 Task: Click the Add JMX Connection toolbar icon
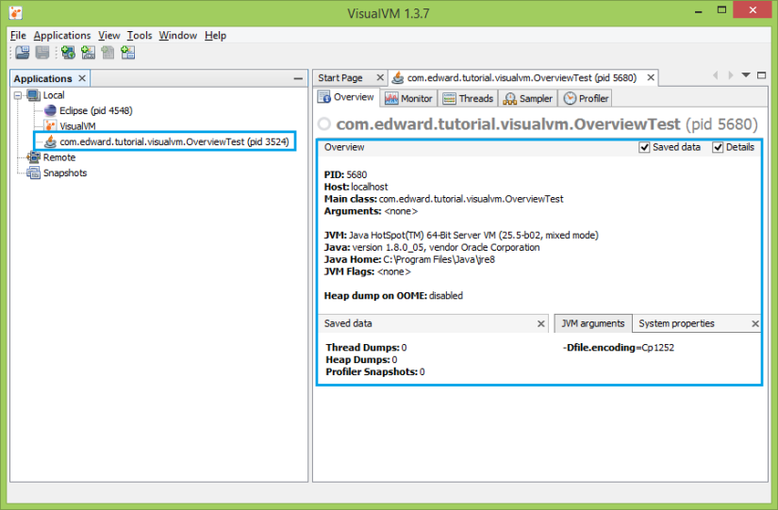pyautogui.click(x=88, y=53)
